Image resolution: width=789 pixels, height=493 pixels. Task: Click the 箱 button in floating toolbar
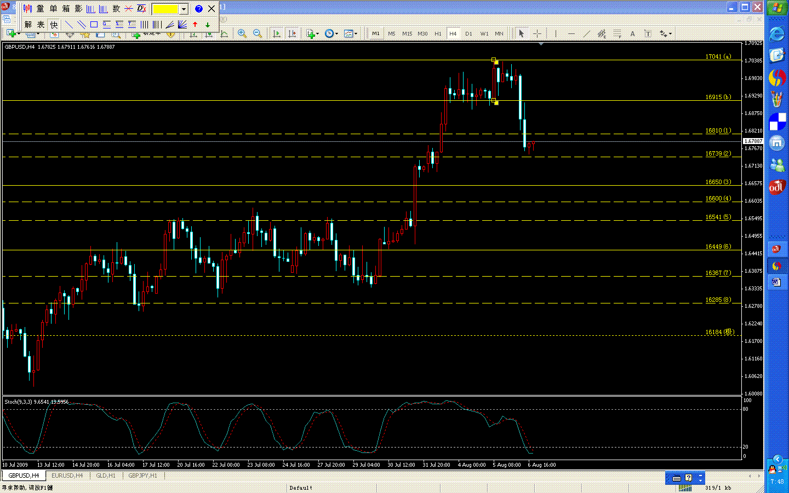tap(66, 9)
